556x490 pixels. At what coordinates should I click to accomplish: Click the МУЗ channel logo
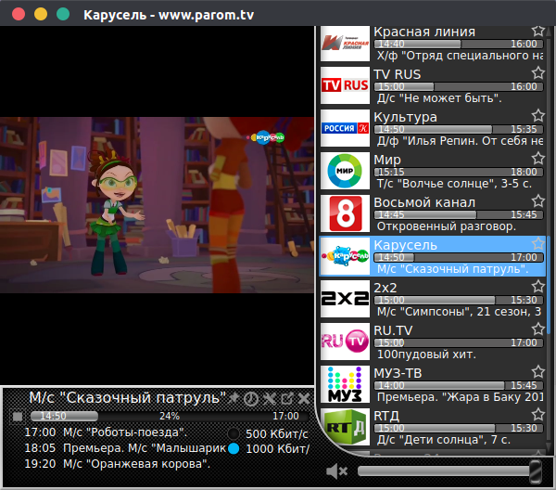tap(345, 384)
